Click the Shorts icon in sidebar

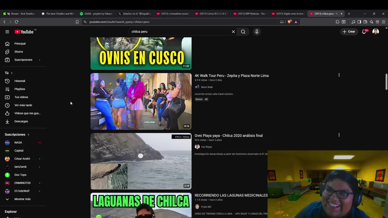[x=7, y=52]
